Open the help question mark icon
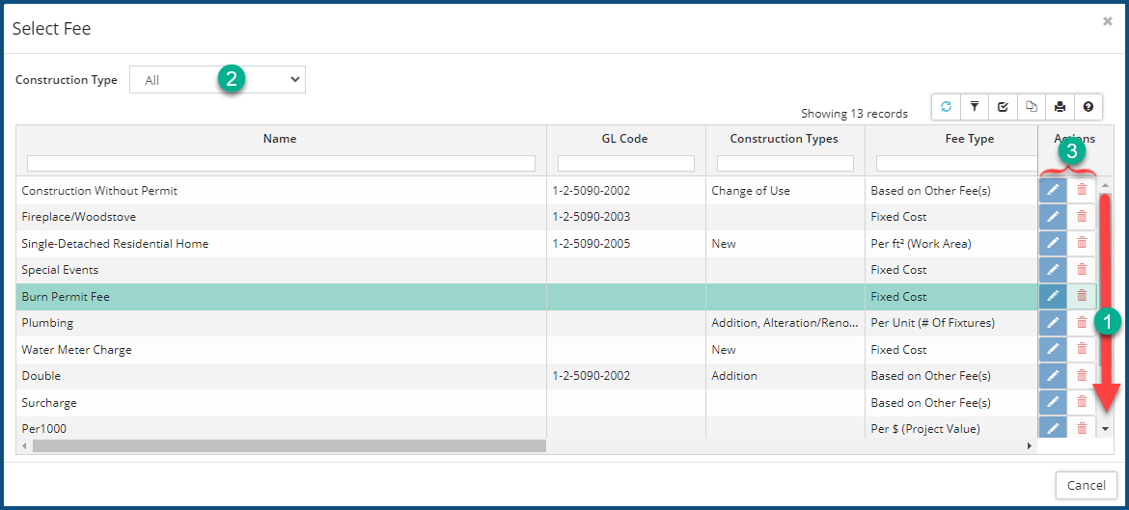 tap(1088, 107)
